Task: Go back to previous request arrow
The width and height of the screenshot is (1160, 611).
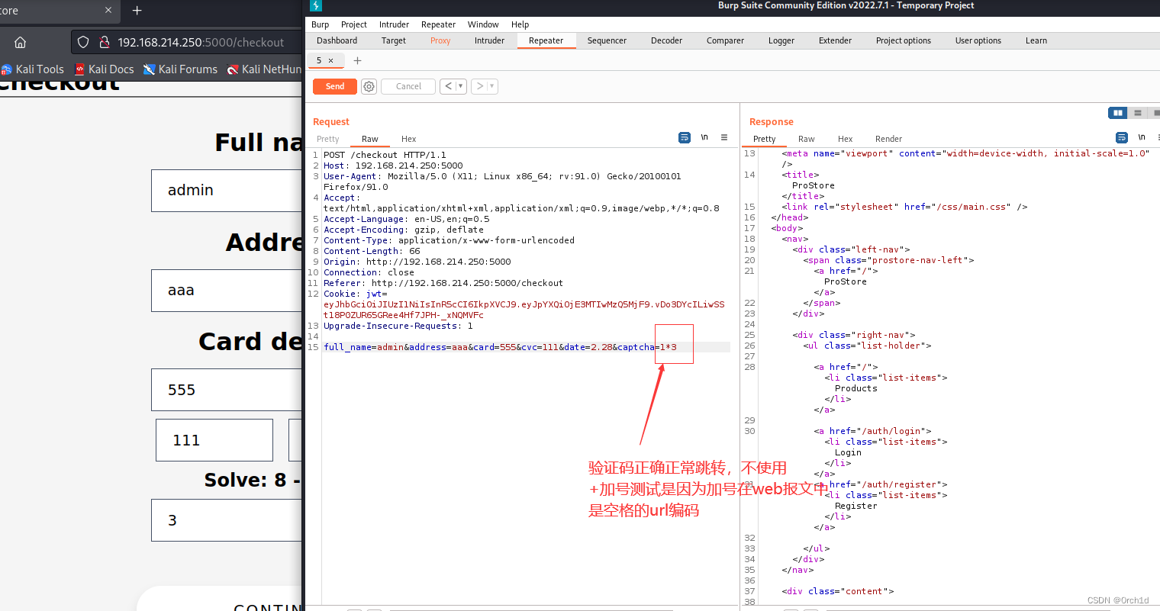Action: pos(449,86)
